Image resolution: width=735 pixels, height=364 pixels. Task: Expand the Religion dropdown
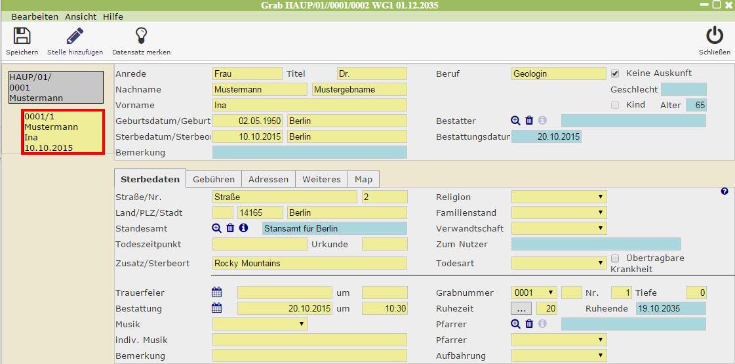pyautogui.click(x=559, y=197)
